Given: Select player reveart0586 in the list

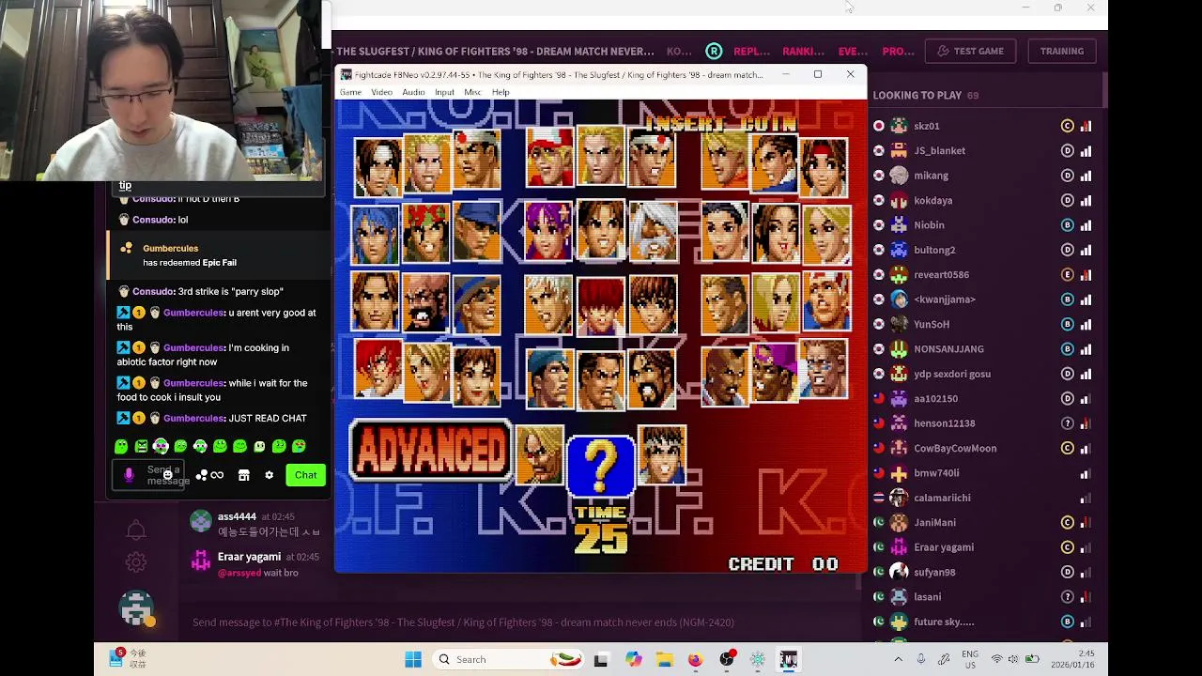Looking at the screenshot, I should point(941,274).
